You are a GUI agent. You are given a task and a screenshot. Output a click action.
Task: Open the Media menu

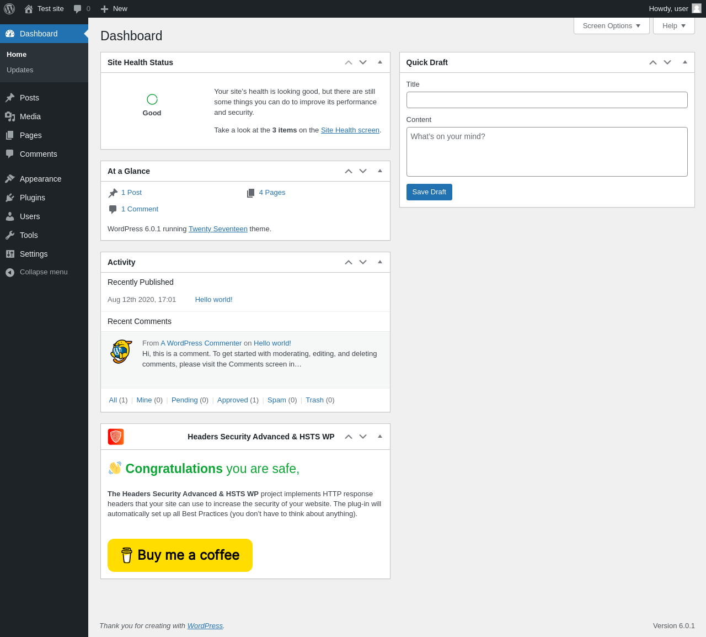[44, 116]
